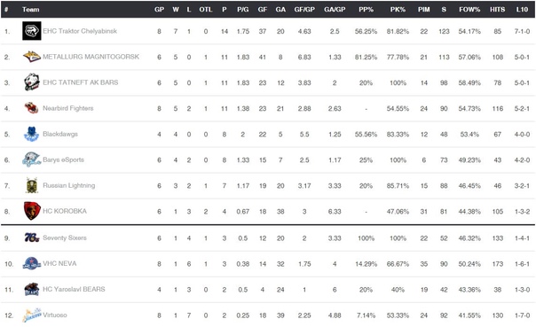Open the Seventy Sixers 76 logo
Image resolution: width=536 pixels, height=327 pixels.
click(x=32, y=237)
